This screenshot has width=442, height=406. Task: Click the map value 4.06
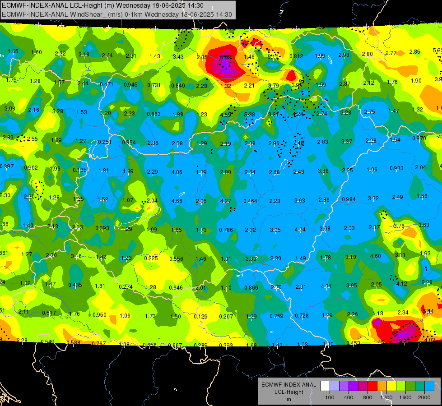tap(177, 172)
